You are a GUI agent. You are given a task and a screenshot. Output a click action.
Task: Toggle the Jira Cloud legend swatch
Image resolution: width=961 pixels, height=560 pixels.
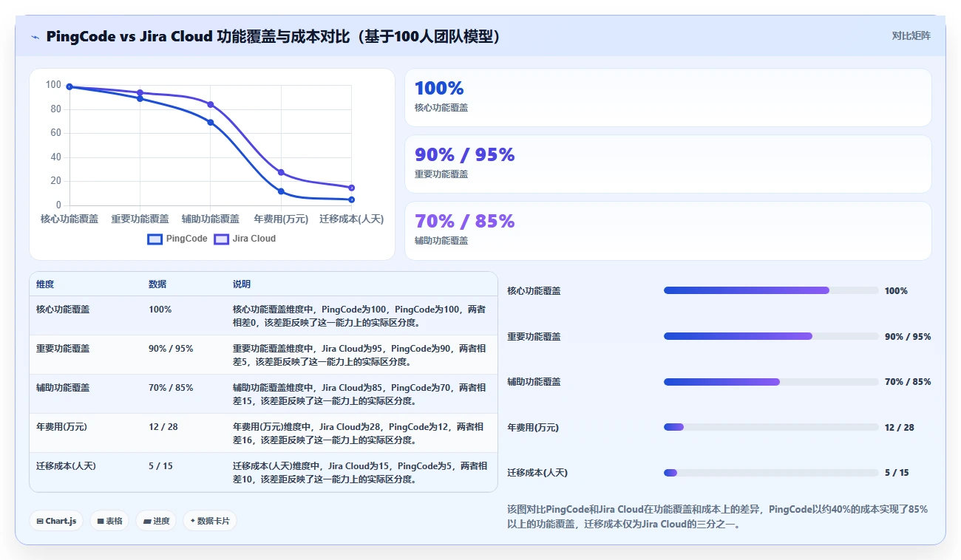point(221,239)
